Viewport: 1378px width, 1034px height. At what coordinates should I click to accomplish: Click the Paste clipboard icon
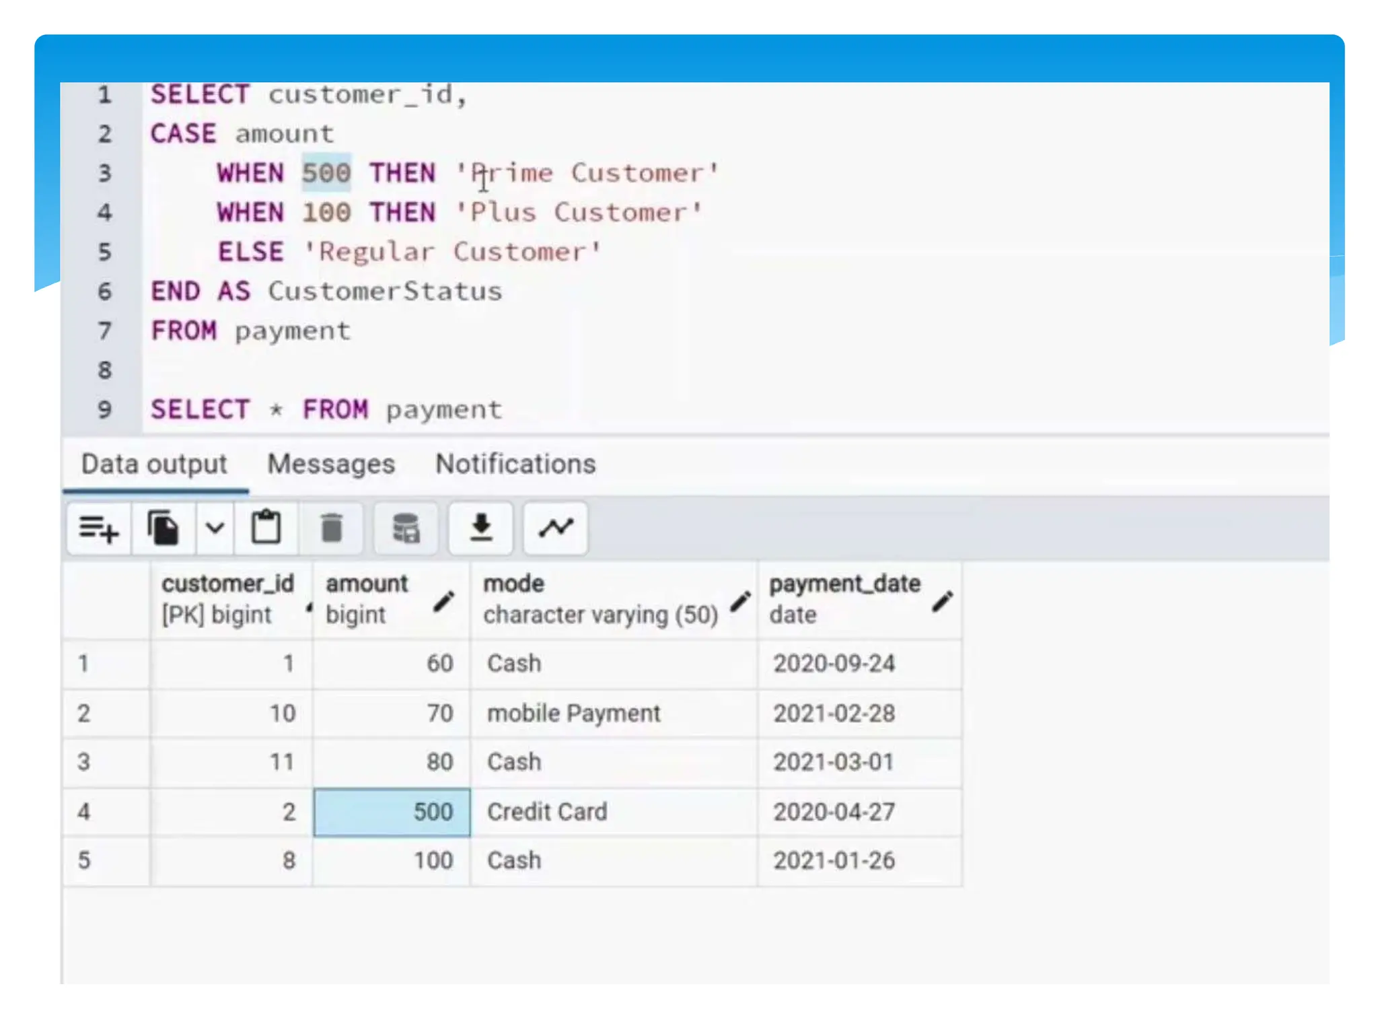tap(266, 528)
